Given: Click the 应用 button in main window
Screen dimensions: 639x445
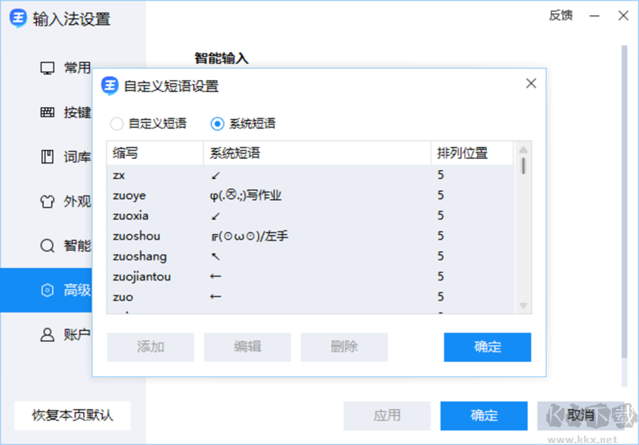Looking at the screenshot, I should [x=387, y=415].
